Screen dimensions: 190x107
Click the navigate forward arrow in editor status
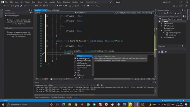tap(61, 79)
